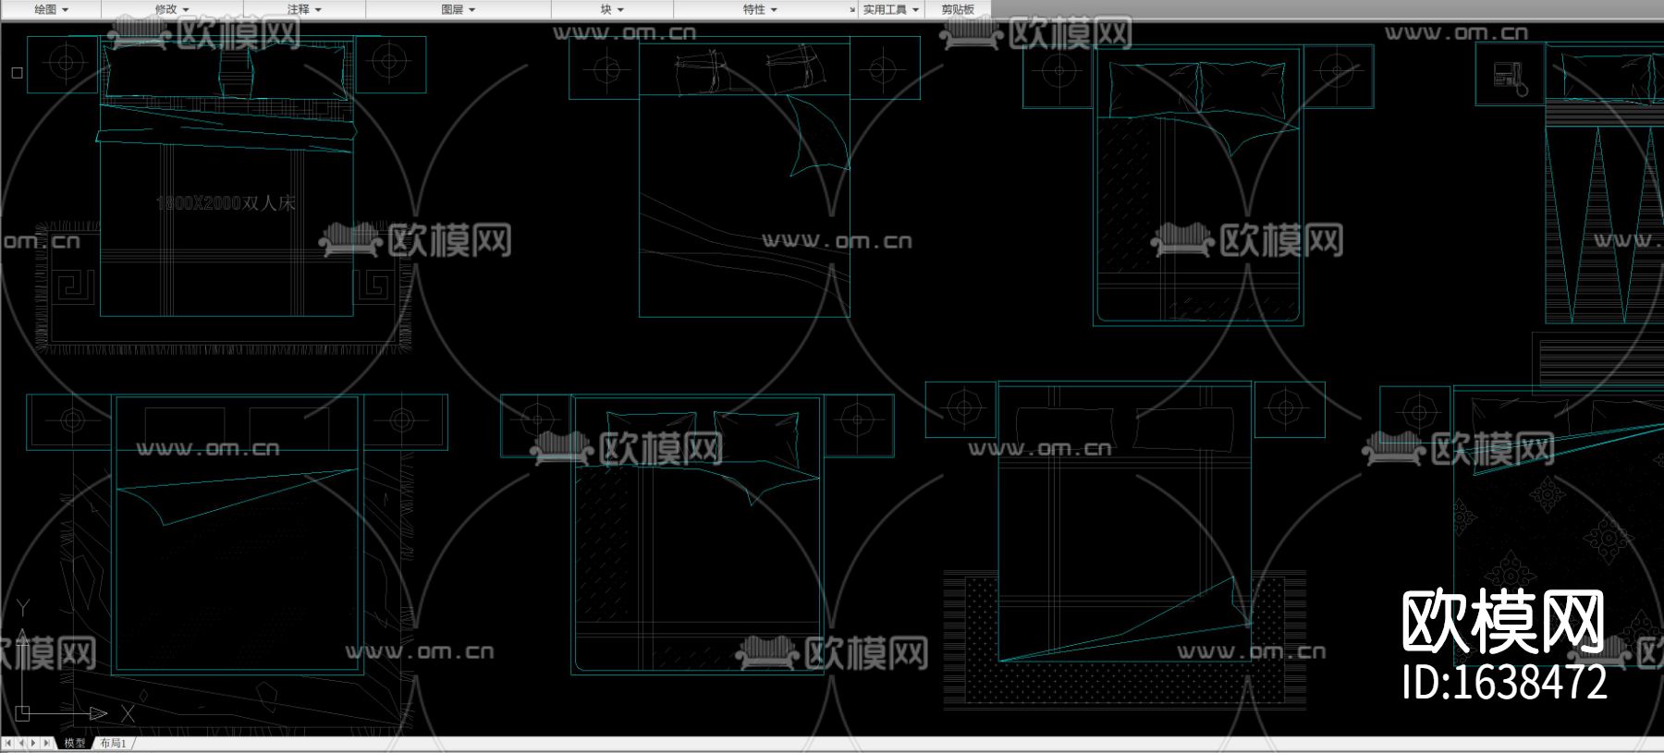Switch to the 布局1 layout tab

coord(113,743)
